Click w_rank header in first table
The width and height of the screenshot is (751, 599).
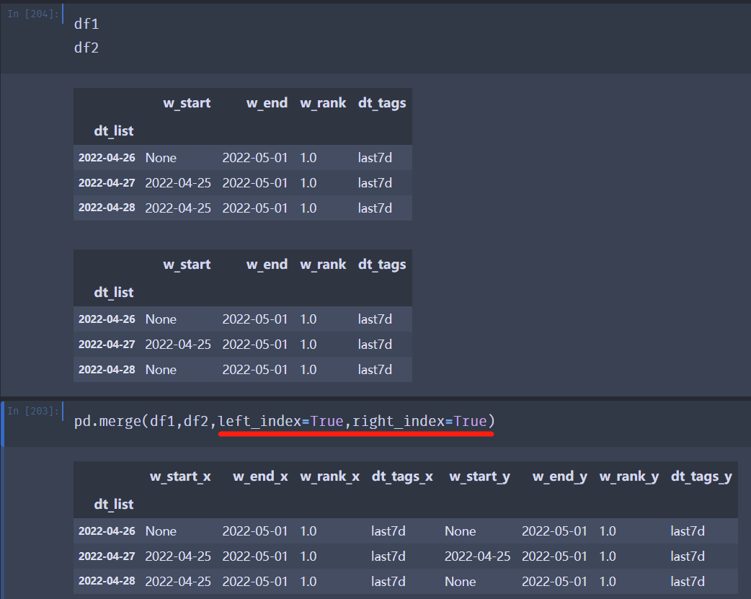323,103
